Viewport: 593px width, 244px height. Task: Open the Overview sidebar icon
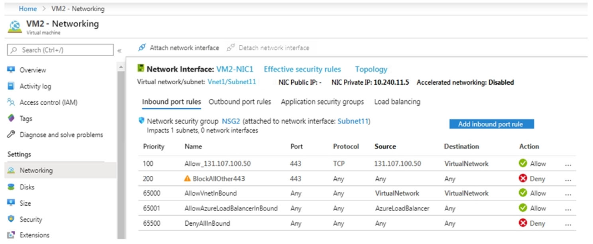pyautogui.click(x=11, y=70)
